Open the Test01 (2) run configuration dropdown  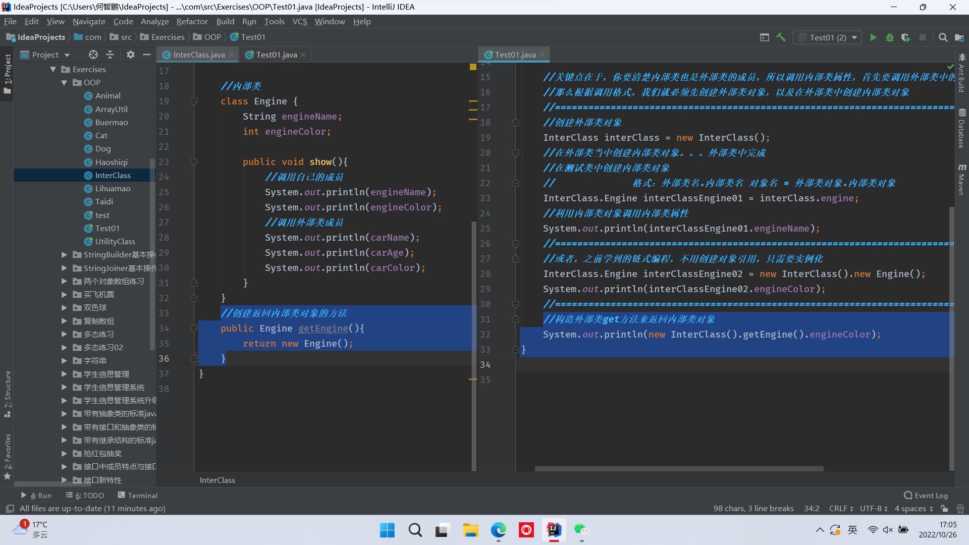tap(828, 37)
